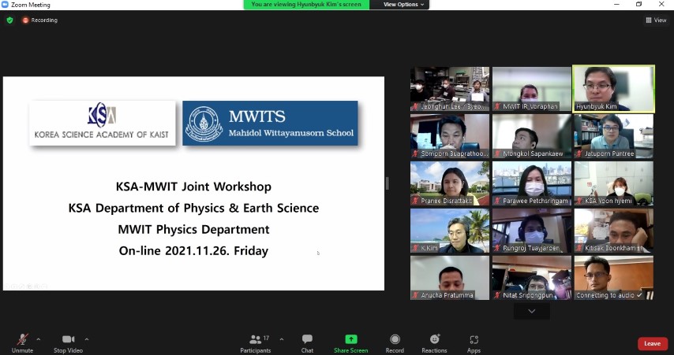Restore down the Zoom Meeting window

coord(639,4)
